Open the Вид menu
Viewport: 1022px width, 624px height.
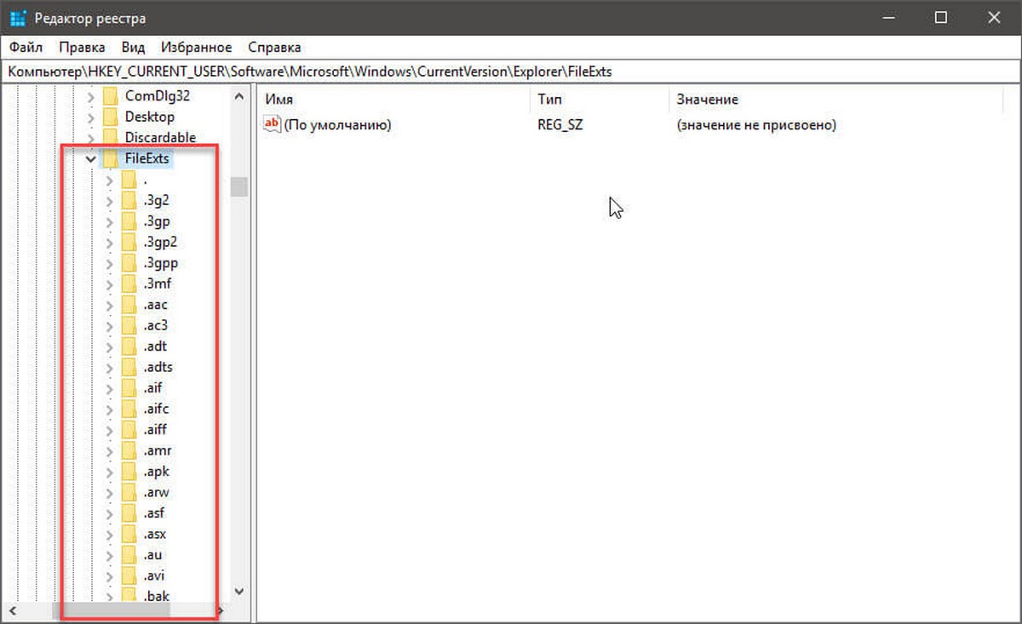point(133,47)
